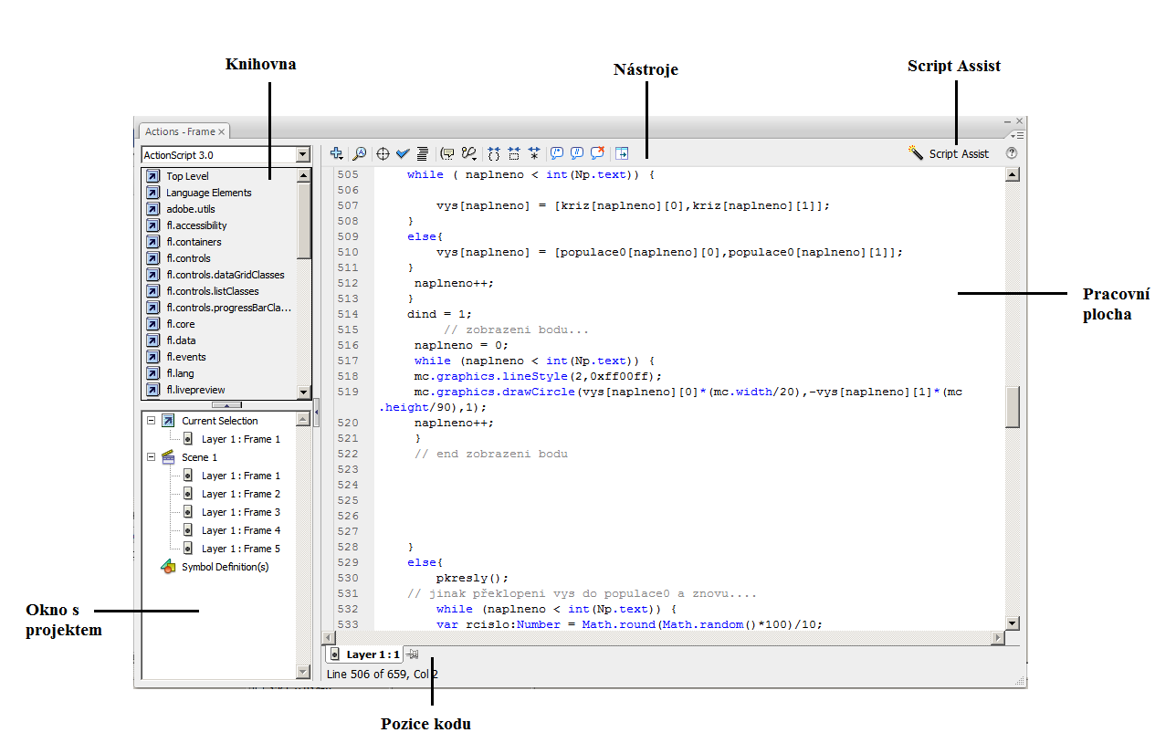Image resolution: width=1155 pixels, height=743 pixels.
Task: Click the horizontal scrollbar right arrow in code editor
Action: pos(997,637)
